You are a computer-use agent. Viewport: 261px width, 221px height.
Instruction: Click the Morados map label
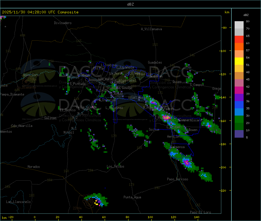[x=34, y=167]
